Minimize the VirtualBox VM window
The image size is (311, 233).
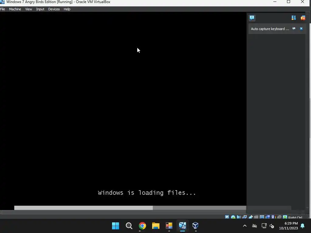275,2
